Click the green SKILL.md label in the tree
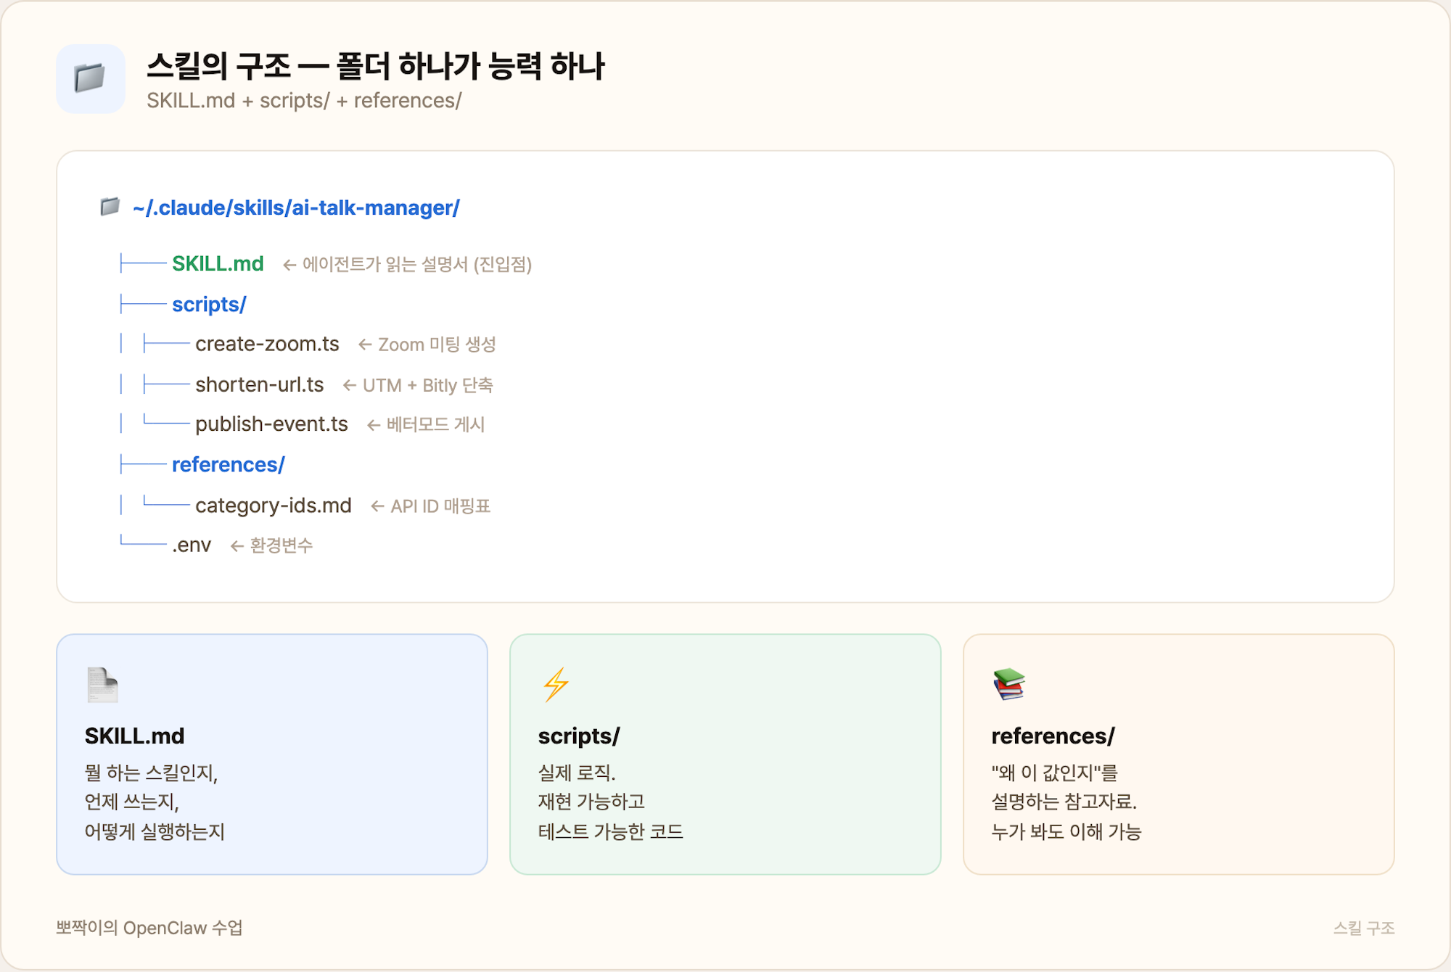This screenshot has height=972, width=1451. 217,264
